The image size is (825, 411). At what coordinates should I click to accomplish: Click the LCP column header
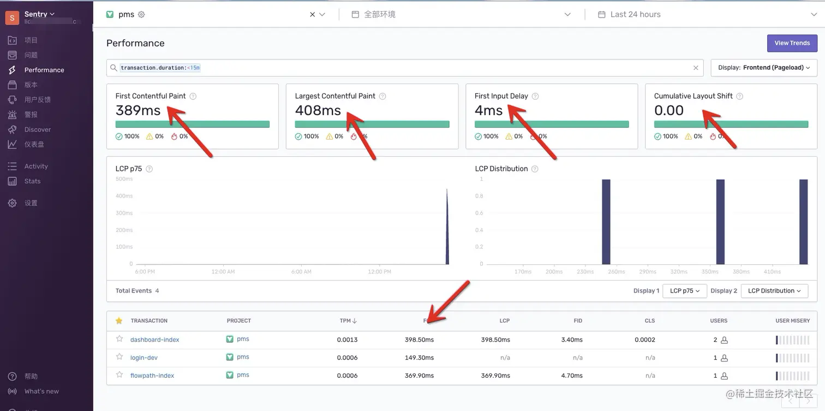pos(505,321)
